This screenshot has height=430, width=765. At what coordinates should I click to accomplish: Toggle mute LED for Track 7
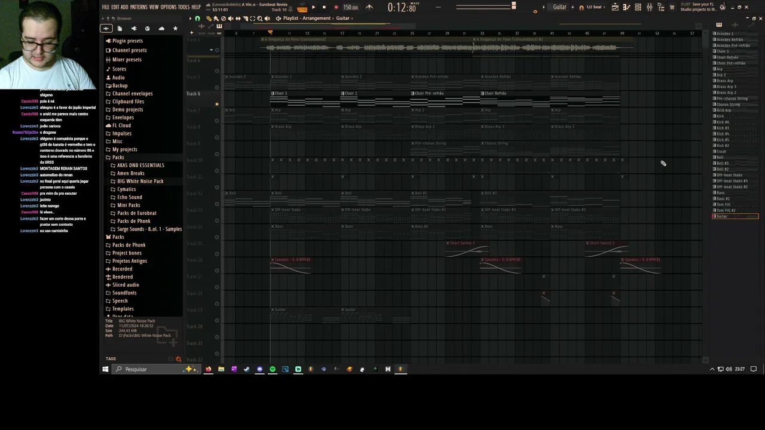217,121
